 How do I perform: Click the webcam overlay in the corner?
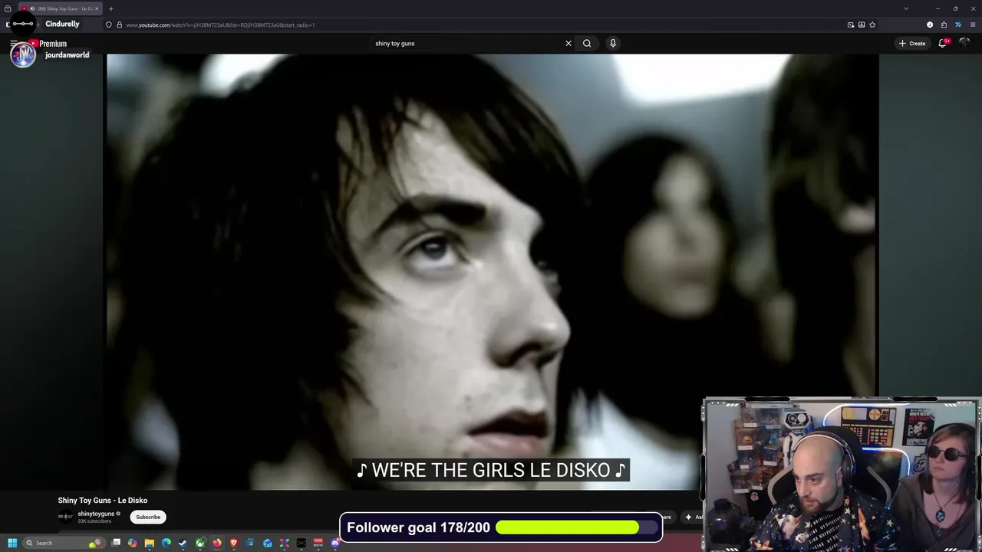(x=842, y=475)
